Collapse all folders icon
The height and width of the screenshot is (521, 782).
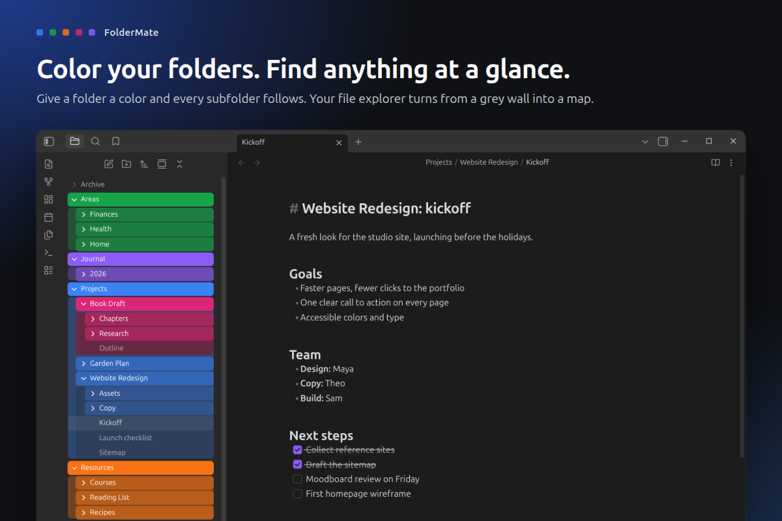pos(180,164)
